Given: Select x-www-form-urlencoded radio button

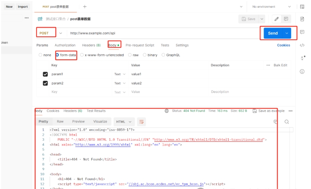Looking at the screenshot, I should pos(82,55).
